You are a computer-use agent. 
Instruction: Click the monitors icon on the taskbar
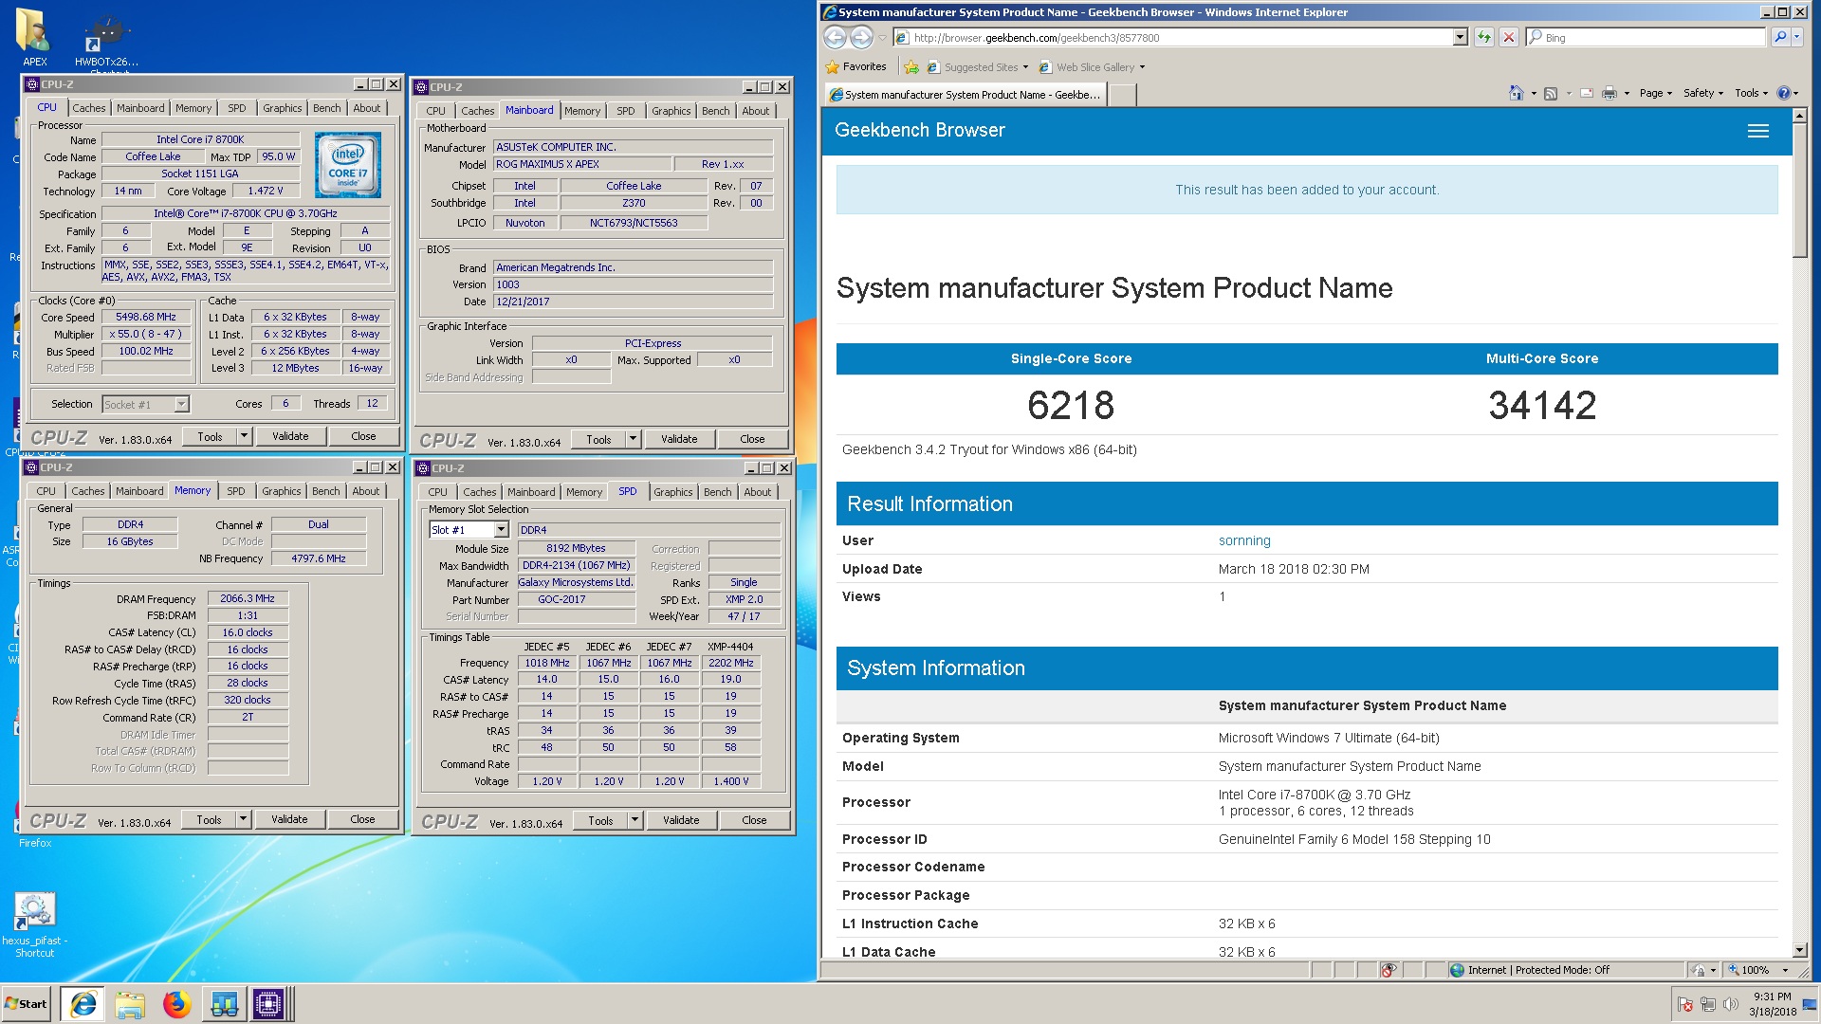tap(224, 1004)
